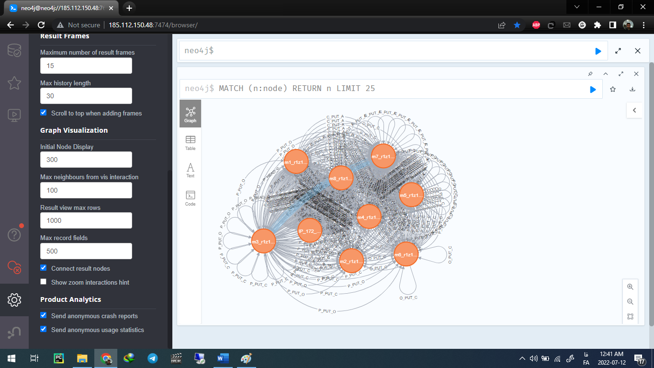The width and height of the screenshot is (654, 368).
Task: Switch to the Table view
Action: coord(190,142)
